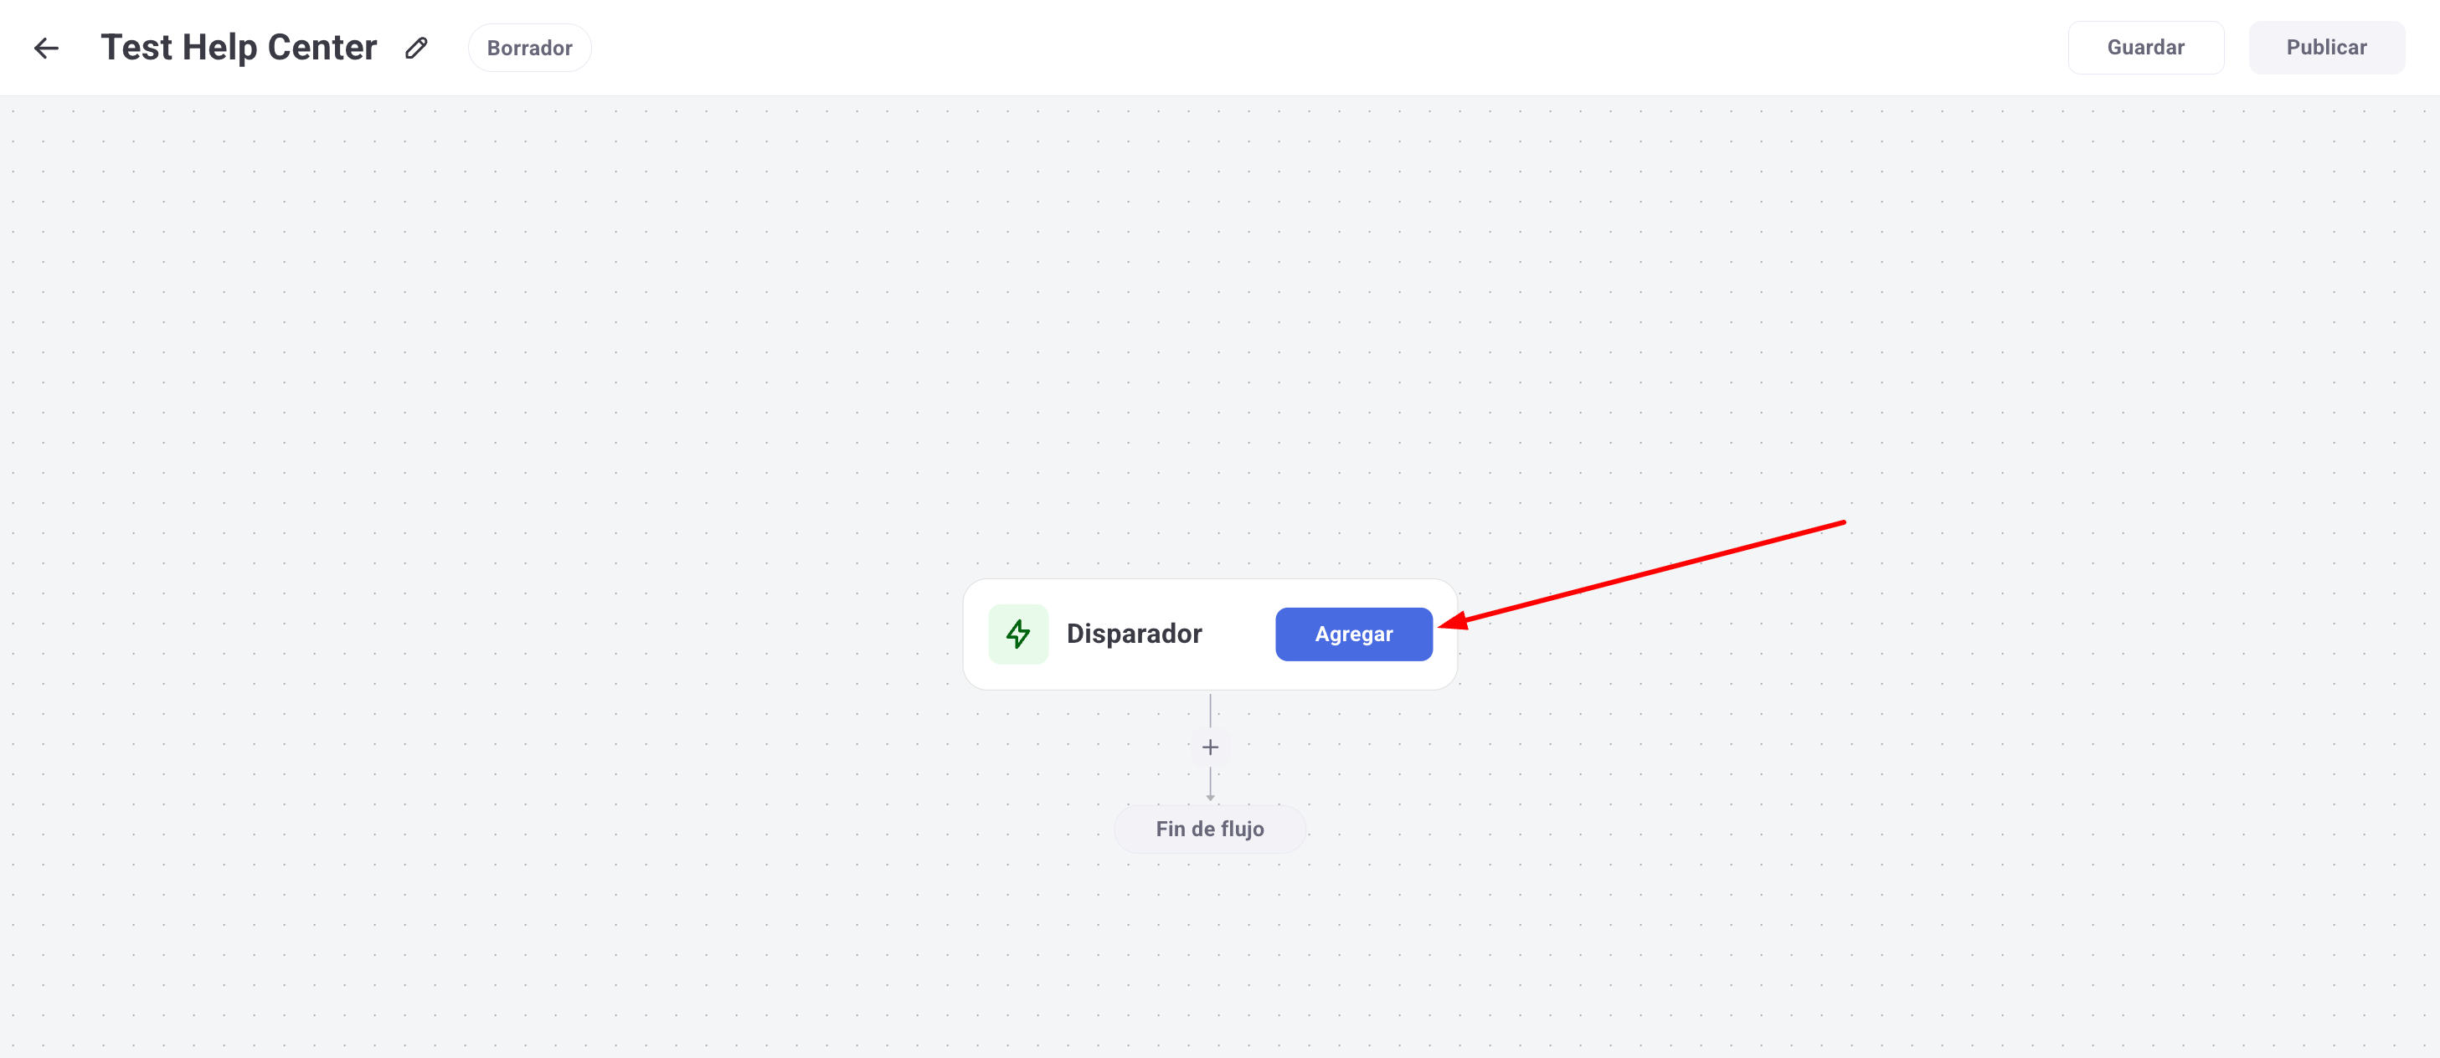Click empty dotted canvas left of Disparador
The height and width of the screenshot is (1058, 2440).
coord(569,634)
